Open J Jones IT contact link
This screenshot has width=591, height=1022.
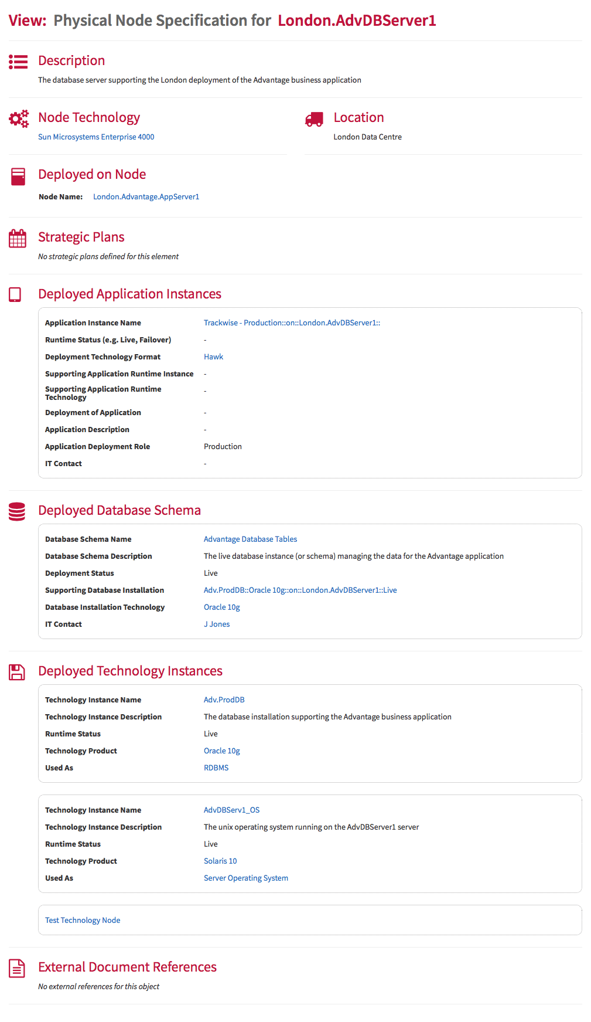coord(217,624)
